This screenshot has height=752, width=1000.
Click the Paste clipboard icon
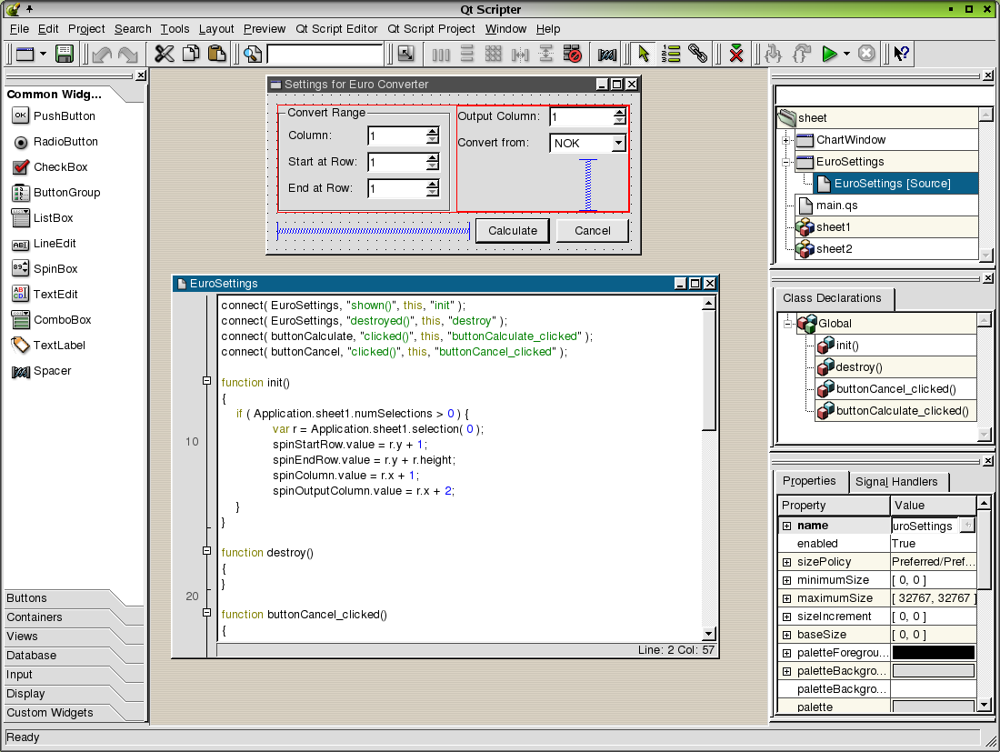(217, 55)
